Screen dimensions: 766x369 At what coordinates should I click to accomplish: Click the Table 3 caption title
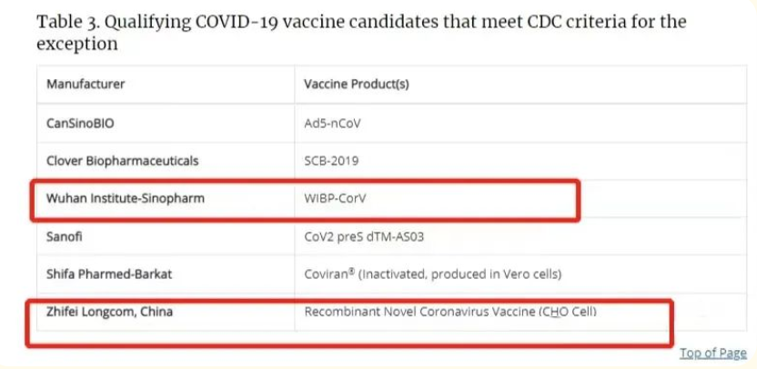(361, 33)
